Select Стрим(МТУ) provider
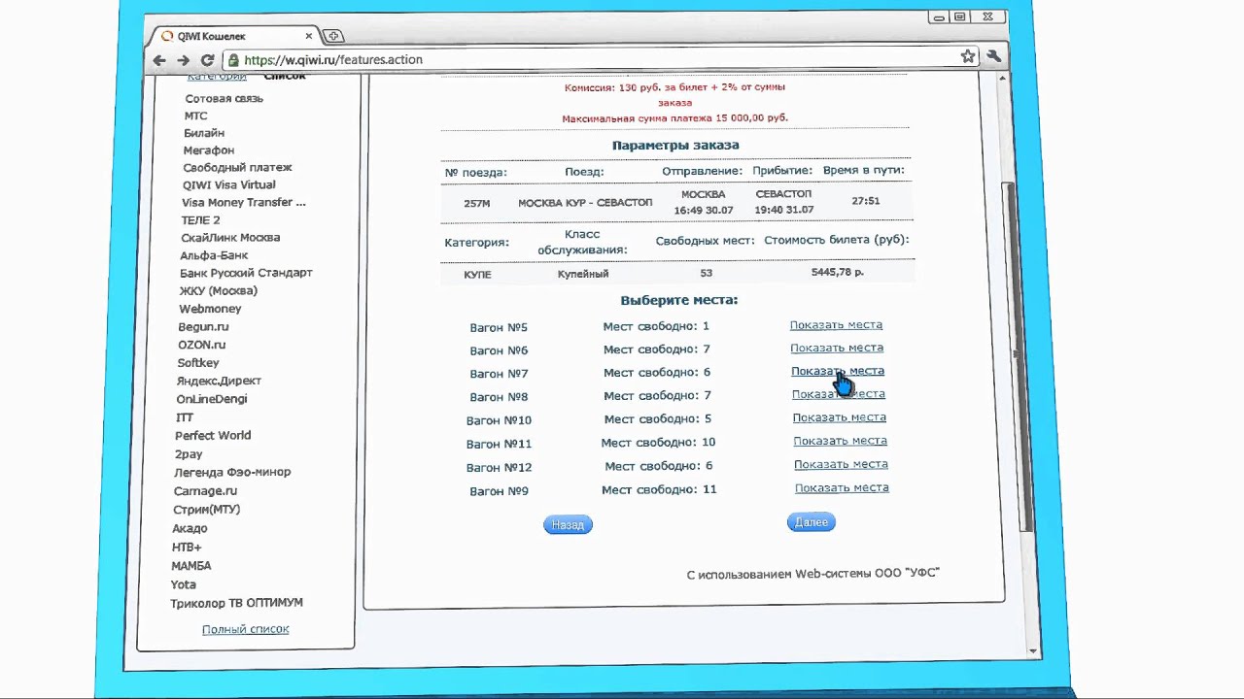 pyautogui.click(x=207, y=509)
